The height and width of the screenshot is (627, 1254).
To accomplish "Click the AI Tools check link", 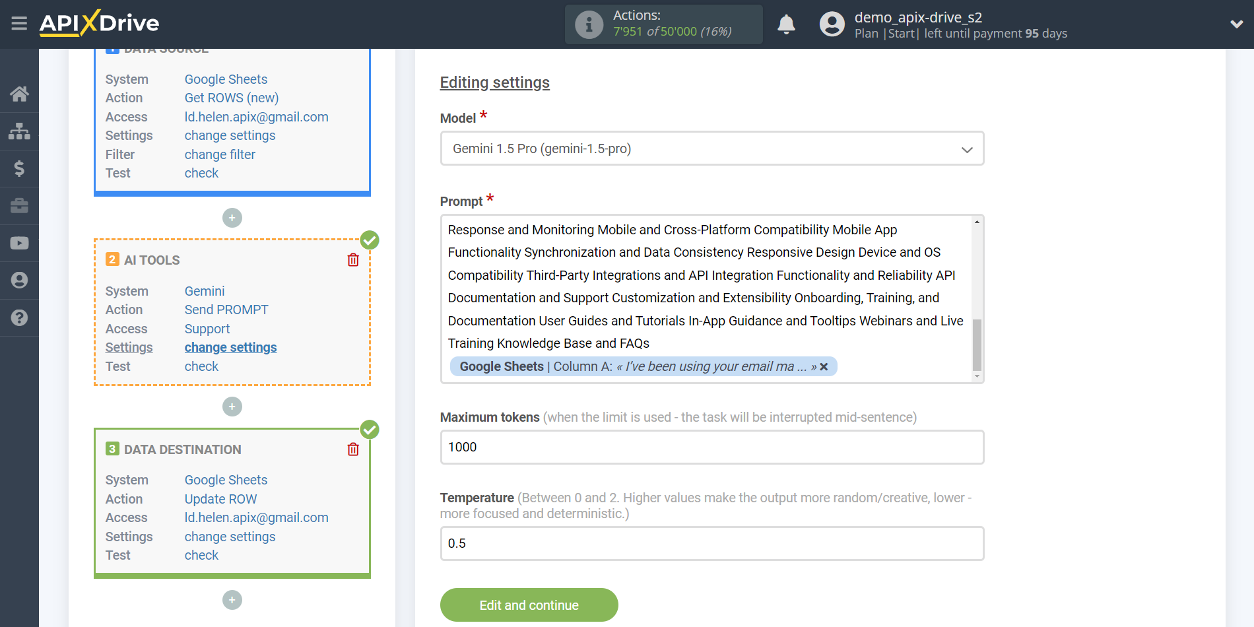I will point(201,366).
